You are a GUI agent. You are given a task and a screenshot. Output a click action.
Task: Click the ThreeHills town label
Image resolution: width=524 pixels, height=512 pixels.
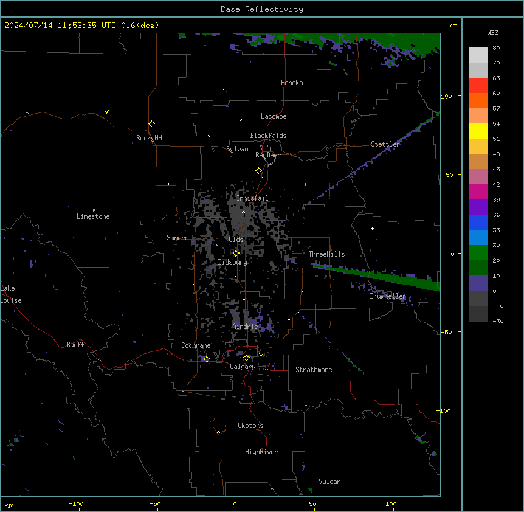click(326, 254)
